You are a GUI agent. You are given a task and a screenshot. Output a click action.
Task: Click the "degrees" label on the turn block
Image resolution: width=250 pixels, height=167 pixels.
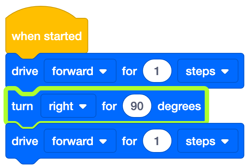click(x=179, y=106)
